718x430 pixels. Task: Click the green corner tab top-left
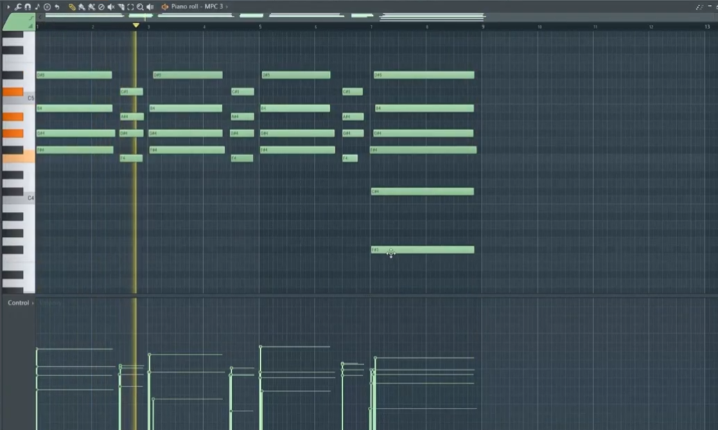coord(17,22)
